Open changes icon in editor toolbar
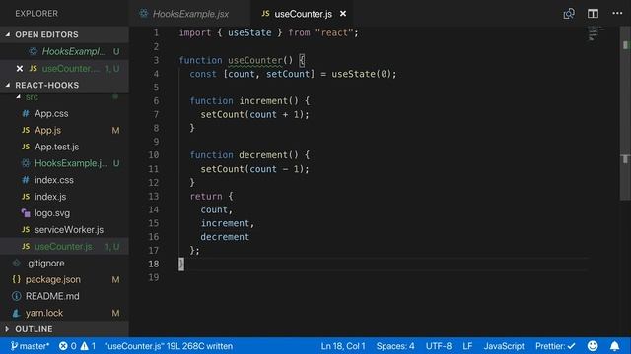The height and width of the screenshot is (354, 631). point(569,14)
